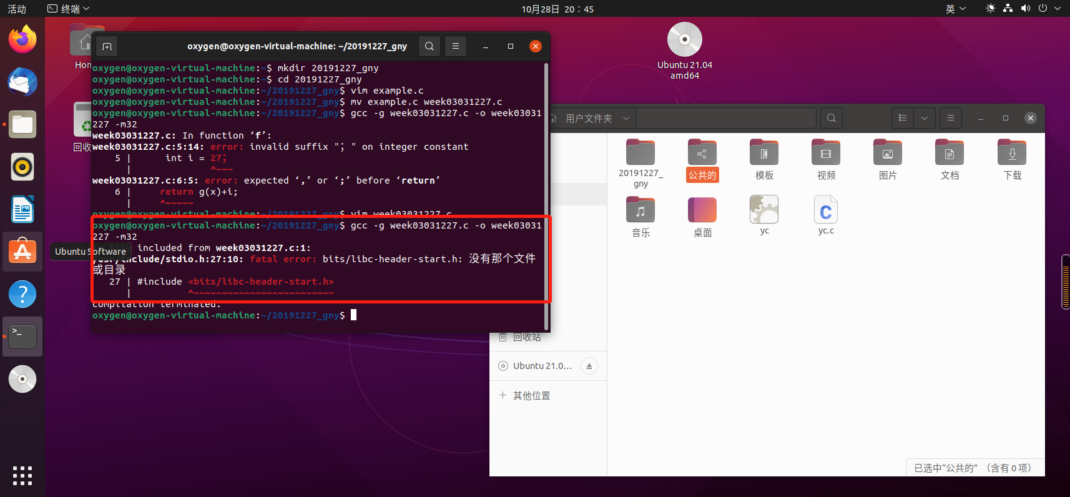The width and height of the screenshot is (1070, 497).
Task: Open the disc drive icon in dock
Action: pos(22,379)
